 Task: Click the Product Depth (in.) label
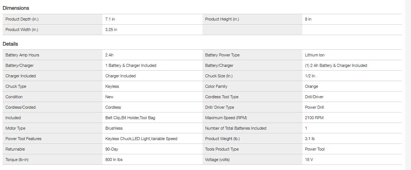tap(22, 19)
